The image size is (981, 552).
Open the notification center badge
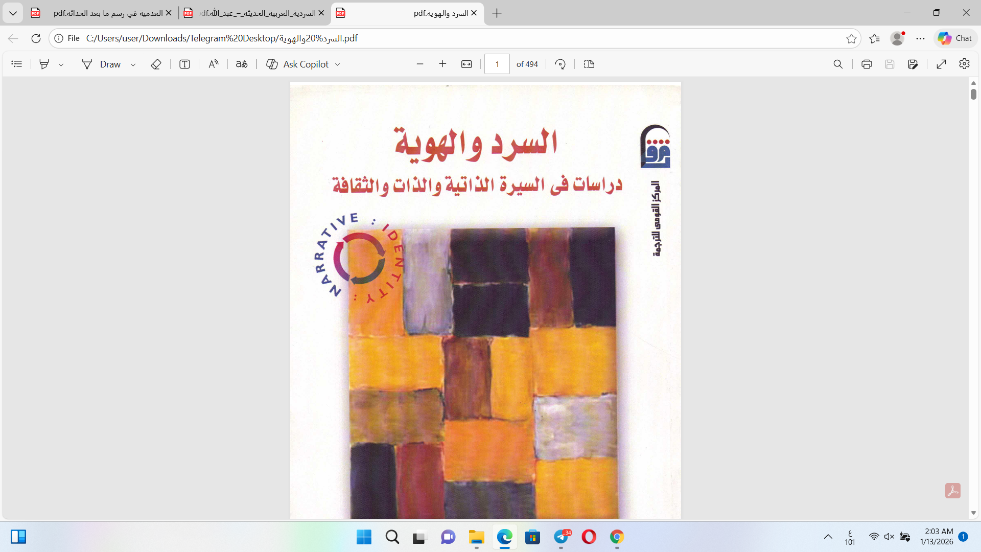pyautogui.click(x=963, y=537)
